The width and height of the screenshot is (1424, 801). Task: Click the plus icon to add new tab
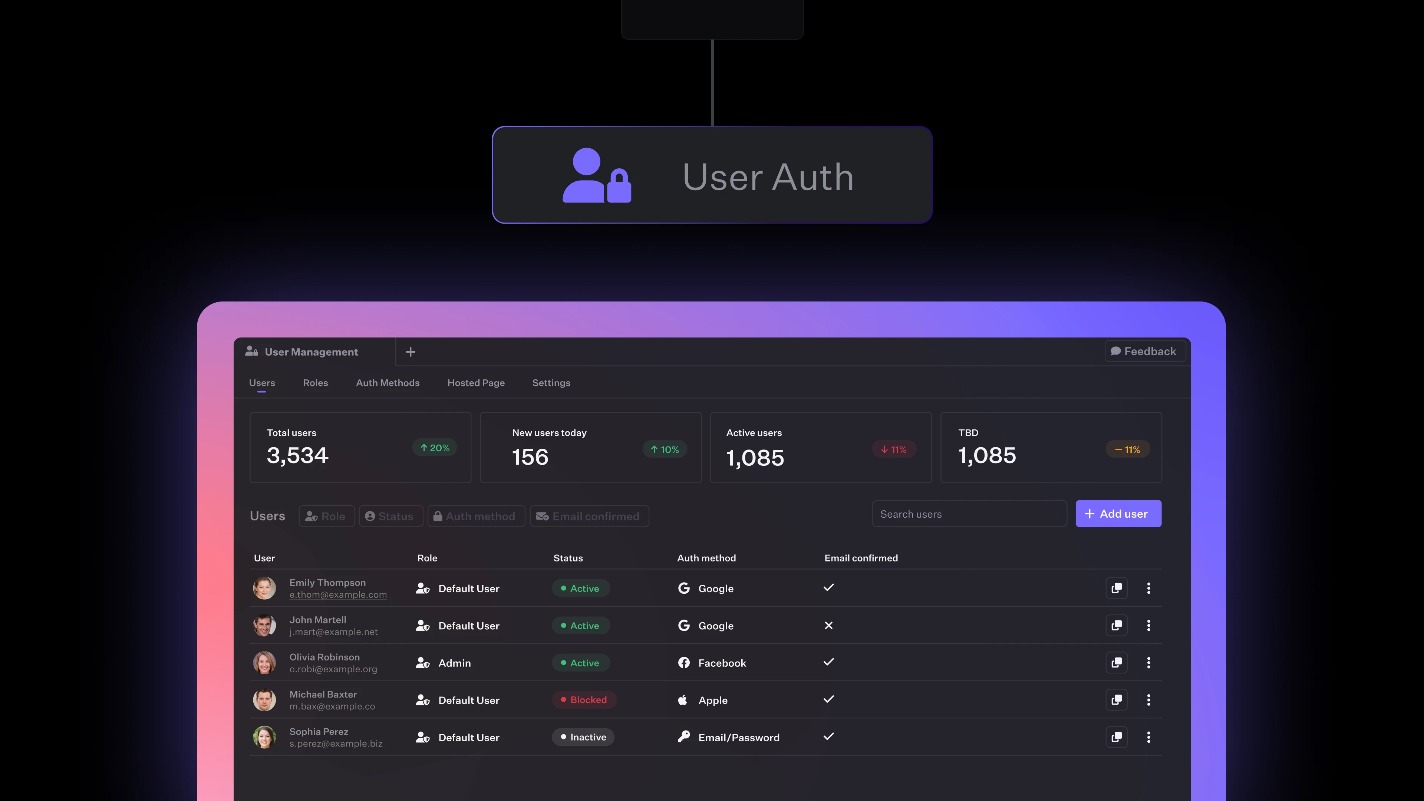coord(410,352)
